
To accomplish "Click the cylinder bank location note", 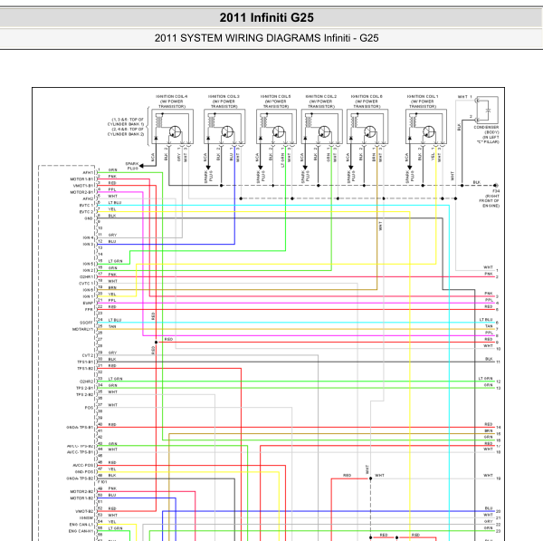I will click(x=126, y=127).
